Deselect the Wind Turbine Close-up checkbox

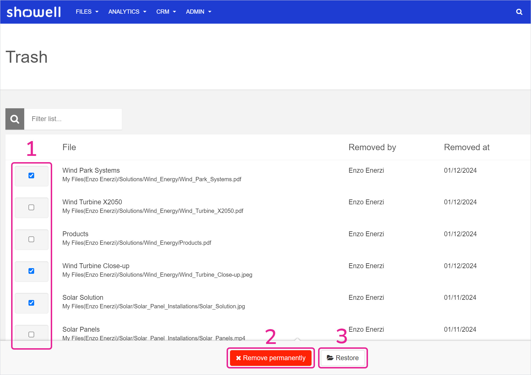(x=31, y=271)
